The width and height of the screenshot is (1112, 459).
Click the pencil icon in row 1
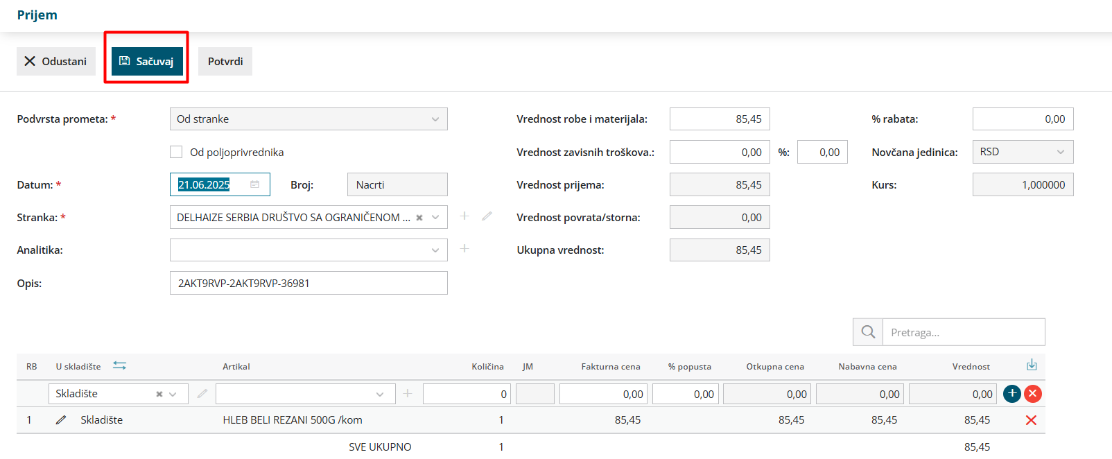(x=61, y=419)
